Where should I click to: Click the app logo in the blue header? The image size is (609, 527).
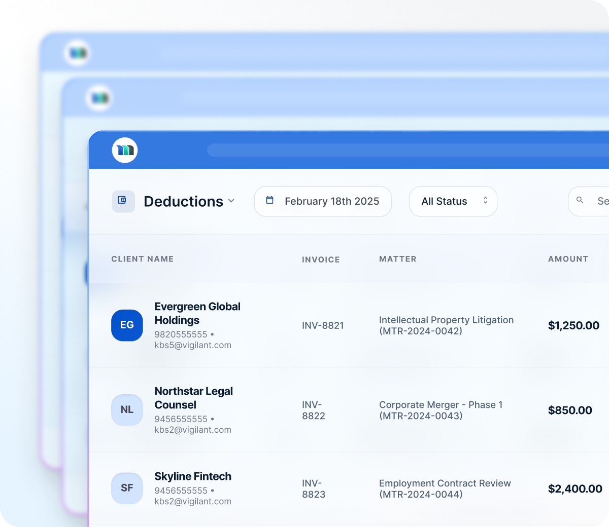click(125, 150)
